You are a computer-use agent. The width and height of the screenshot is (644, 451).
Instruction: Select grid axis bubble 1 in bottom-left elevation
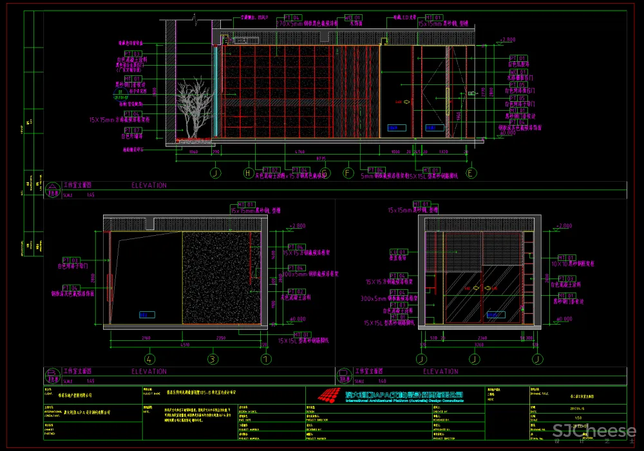pos(265,359)
